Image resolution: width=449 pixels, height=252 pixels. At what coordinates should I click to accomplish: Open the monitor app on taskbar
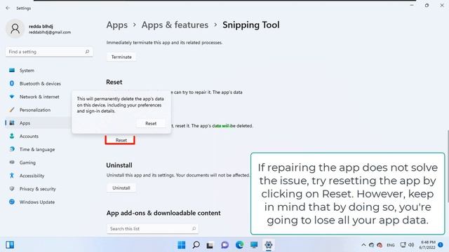(x=254, y=245)
